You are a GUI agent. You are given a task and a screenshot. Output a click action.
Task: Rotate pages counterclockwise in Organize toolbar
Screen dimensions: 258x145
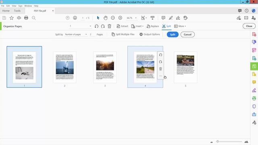tap(97, 26)
